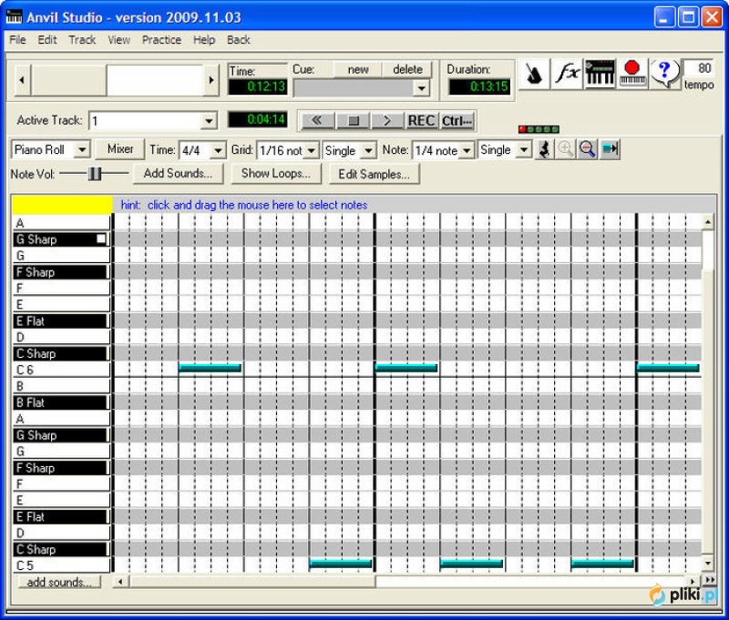Click the teal arrow icon after zoom
This screenshot has width=729, height=620.
point(610,149)
